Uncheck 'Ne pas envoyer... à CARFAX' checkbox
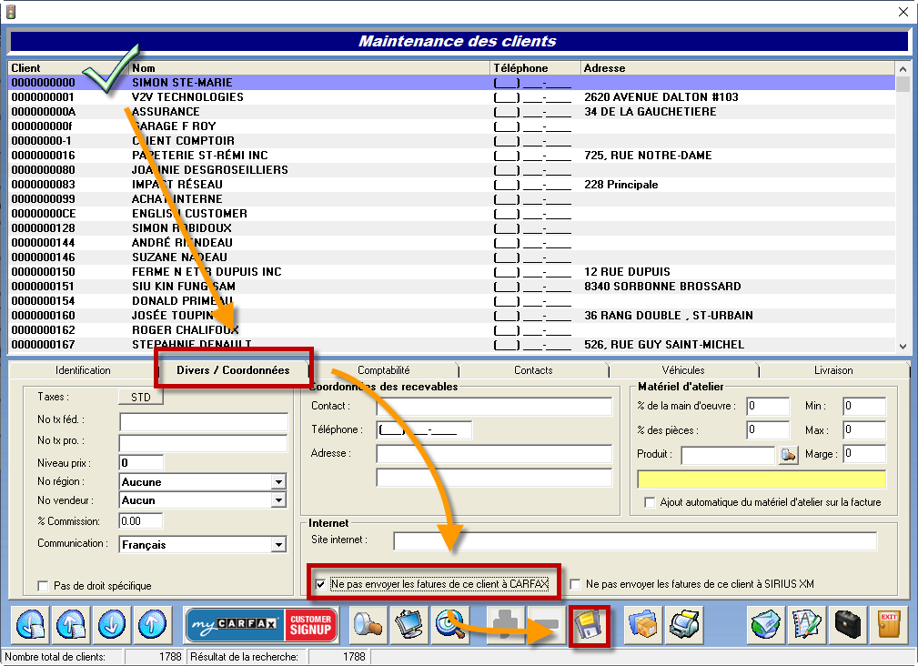This screenshot has height=666, width=918. pyautogui.click(x=320, y=584)
